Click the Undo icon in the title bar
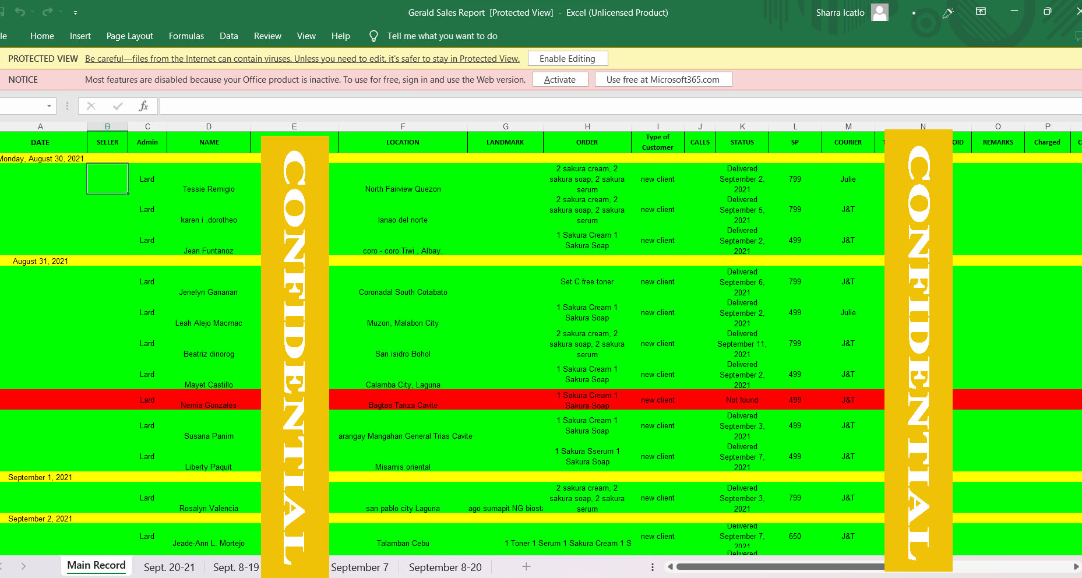The height and width of the screenshot is (578, 1082). pyautogui.click(x=20, y=12)
